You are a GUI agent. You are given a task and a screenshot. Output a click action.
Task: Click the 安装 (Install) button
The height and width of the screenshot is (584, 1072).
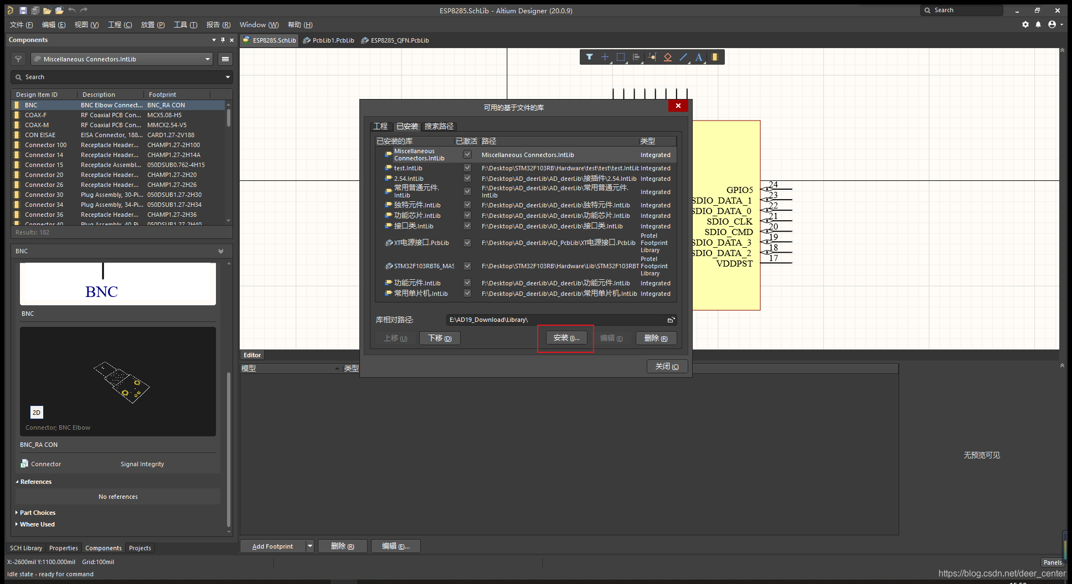[566, 338]
